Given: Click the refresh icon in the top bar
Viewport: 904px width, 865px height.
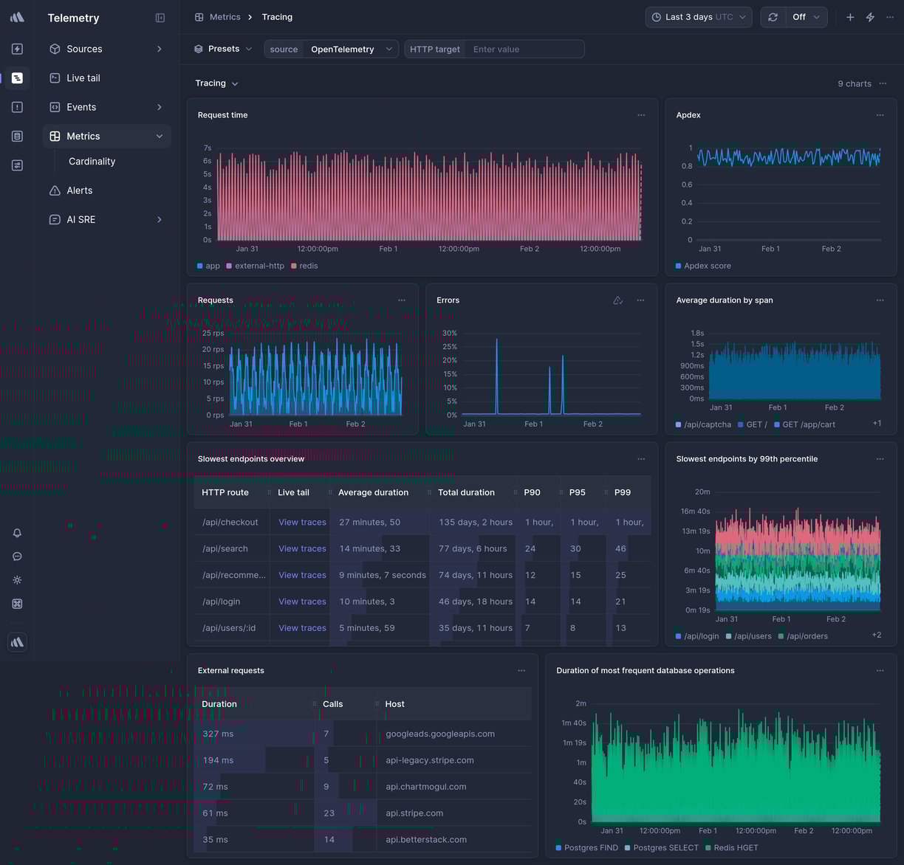Looking at the screenshot, I should tap(773, 16).
